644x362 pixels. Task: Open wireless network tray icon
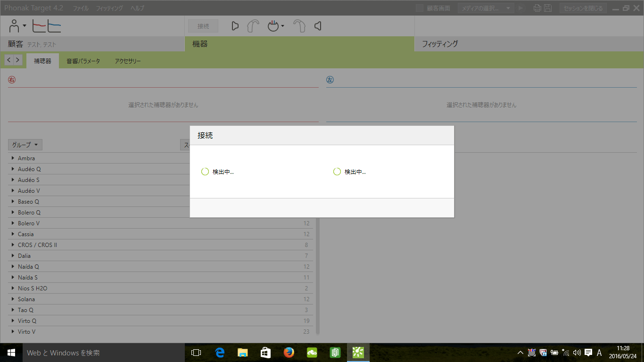click(x=566, y=353)
